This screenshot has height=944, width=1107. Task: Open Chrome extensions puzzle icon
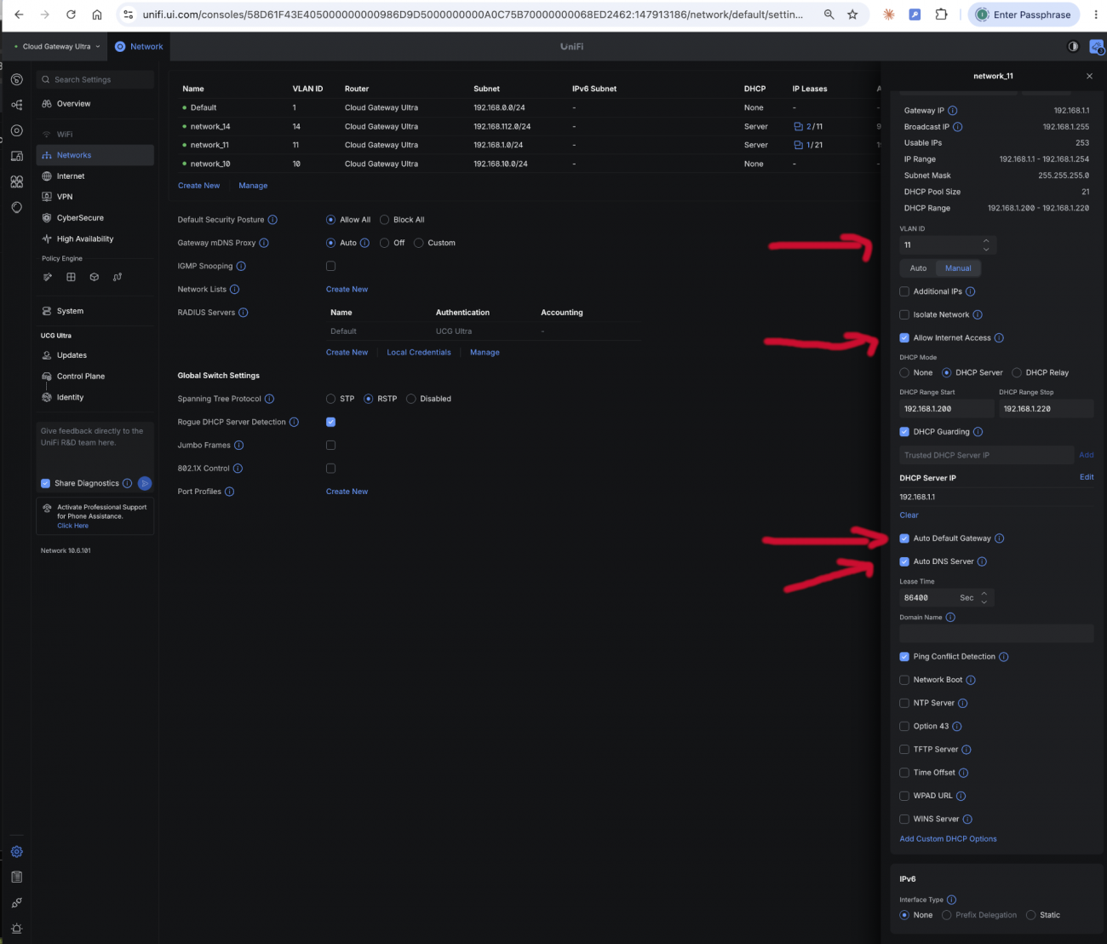pos(941,14)
